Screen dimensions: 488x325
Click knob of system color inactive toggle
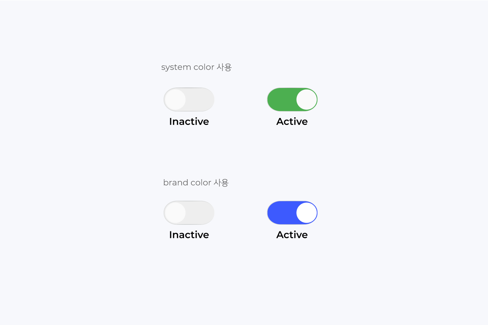coord(175,100)
